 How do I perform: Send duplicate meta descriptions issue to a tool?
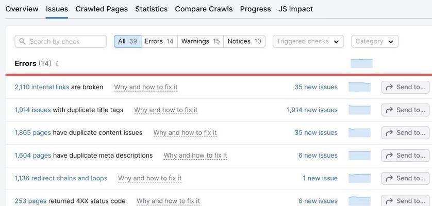point(405,156)
